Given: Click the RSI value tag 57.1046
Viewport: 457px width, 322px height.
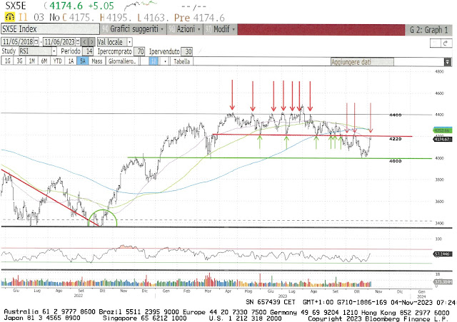Looking at the screenshot, I should (x=443, y=254).
